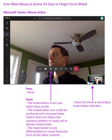Expand more apps ellipsis in sidebar

(x=7, y=51)
